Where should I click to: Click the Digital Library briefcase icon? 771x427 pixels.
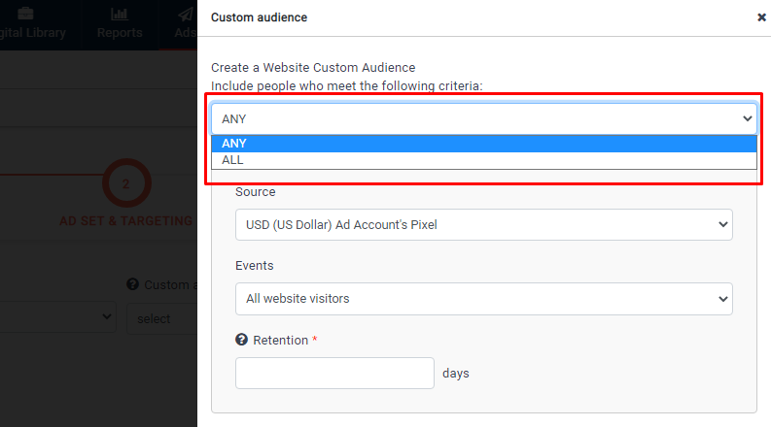pyautogui.click(x=25, y=14)
